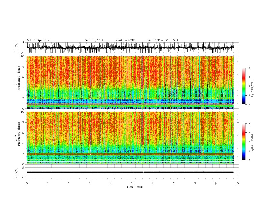This screenshot has height=206, width=267.
Task: Click the '-7' value on ch.2 colorbar
Action: (248, 160)
